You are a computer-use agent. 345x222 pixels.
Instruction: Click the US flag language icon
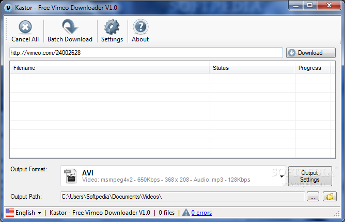10,213
